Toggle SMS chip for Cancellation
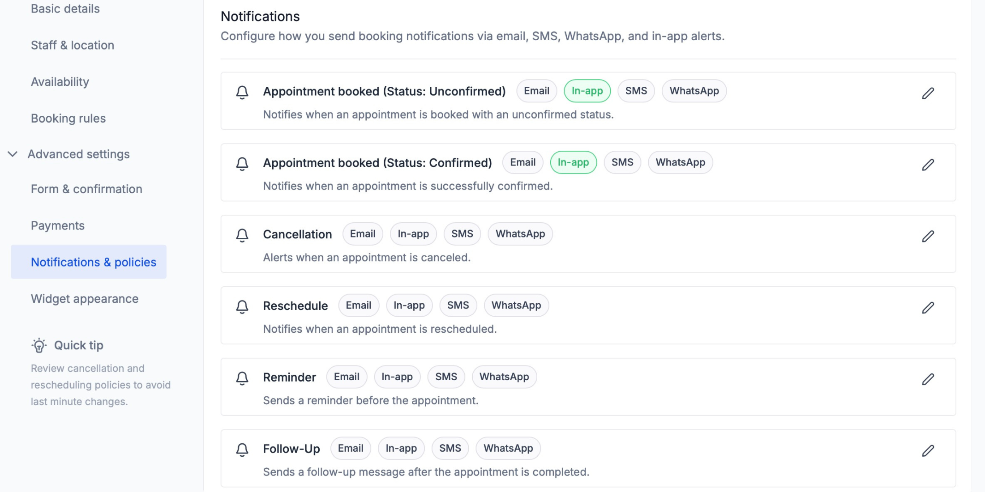The image size is (985, 492). pyautogui.click(x=462, y=234)
